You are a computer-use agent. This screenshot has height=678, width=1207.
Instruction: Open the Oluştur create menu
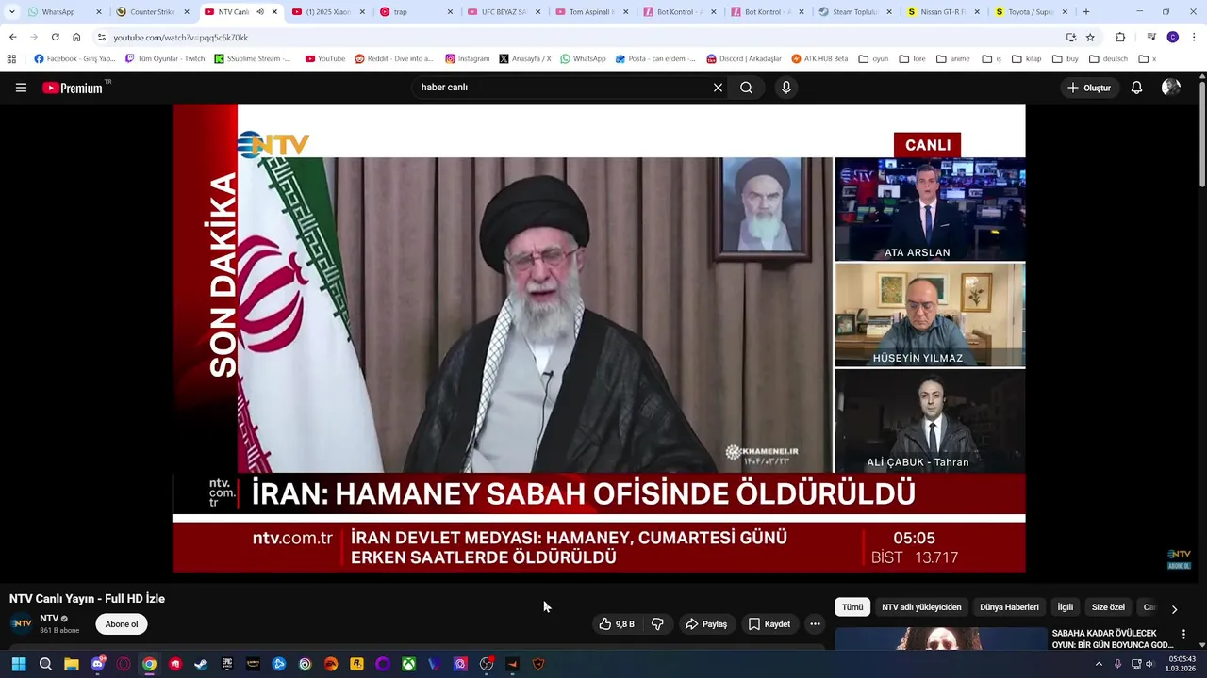point(1089,88)
